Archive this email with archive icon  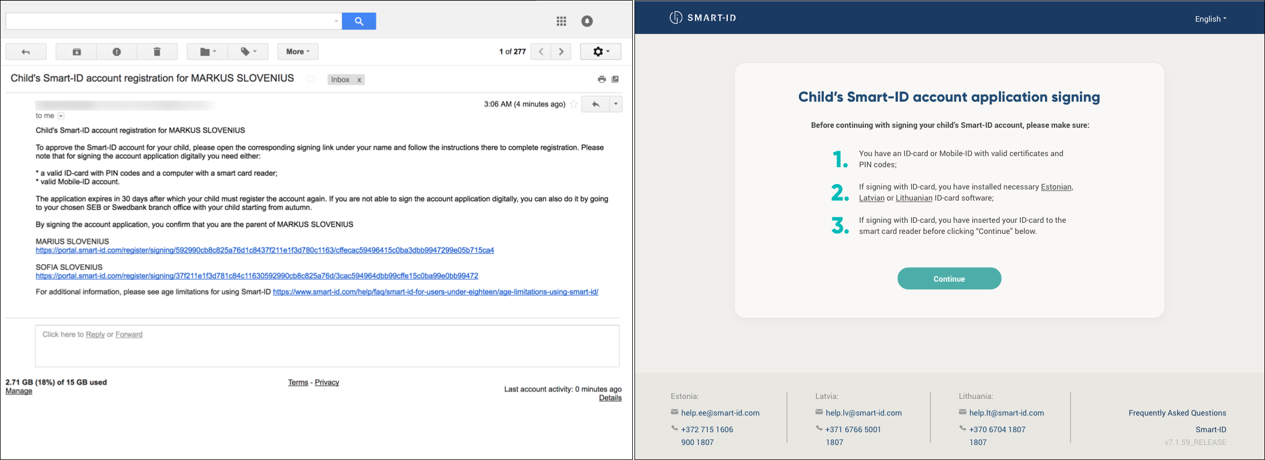(77, 52)
